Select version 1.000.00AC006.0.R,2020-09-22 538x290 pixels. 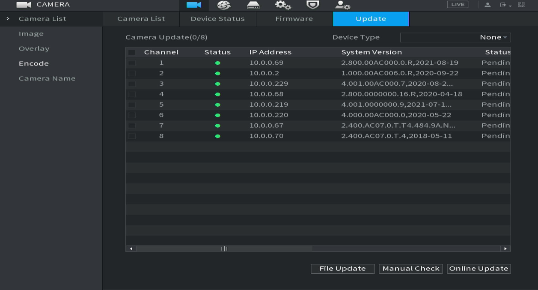(400, 73)
